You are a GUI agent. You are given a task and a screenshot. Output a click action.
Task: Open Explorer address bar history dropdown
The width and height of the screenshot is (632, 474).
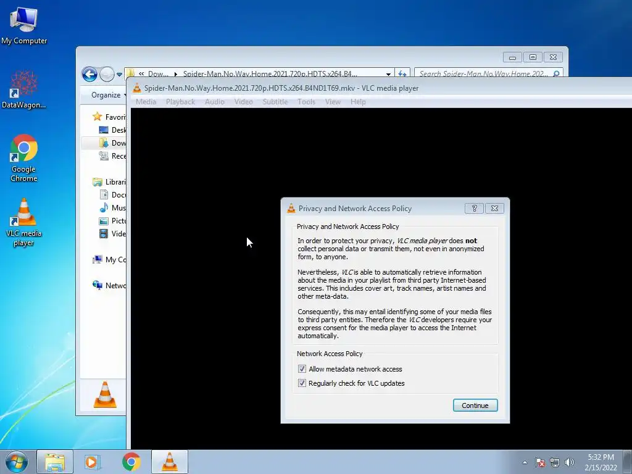[388, 74]
